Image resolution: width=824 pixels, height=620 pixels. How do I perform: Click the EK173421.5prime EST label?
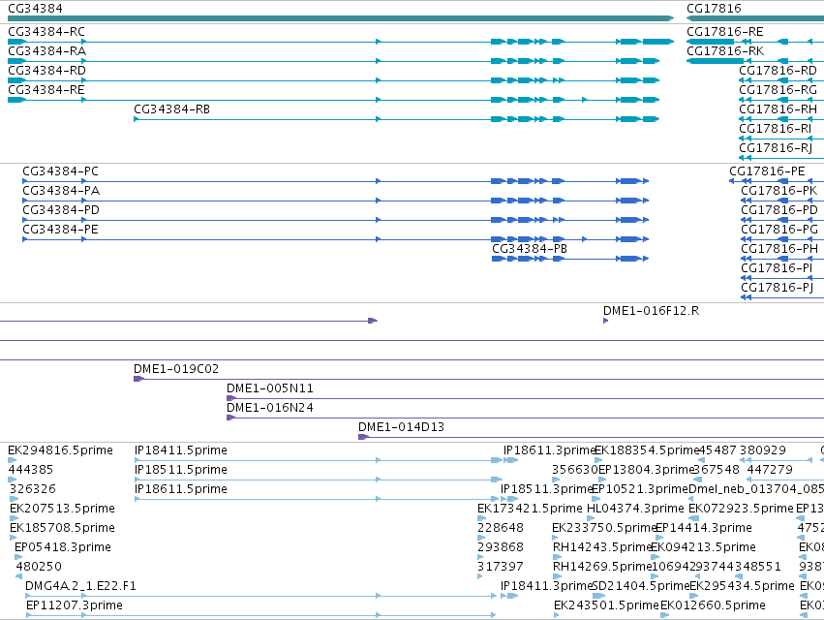pyautogui.click(x=530, y=509)
